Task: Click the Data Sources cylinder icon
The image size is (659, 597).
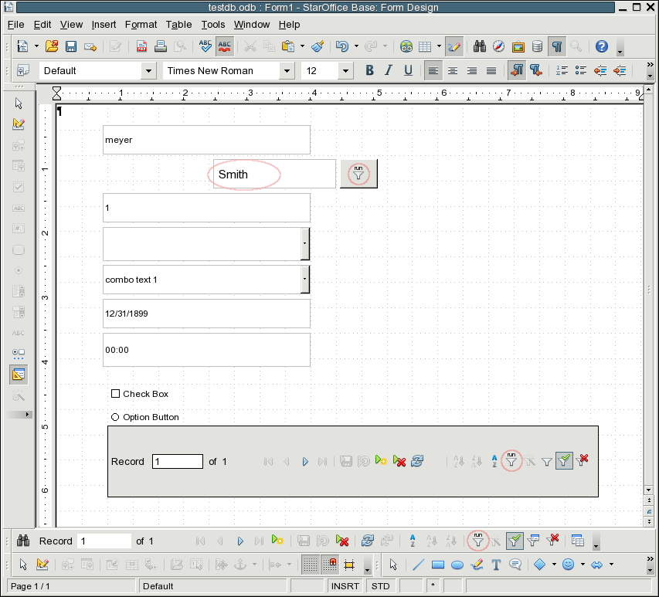Action: point(537,46)
